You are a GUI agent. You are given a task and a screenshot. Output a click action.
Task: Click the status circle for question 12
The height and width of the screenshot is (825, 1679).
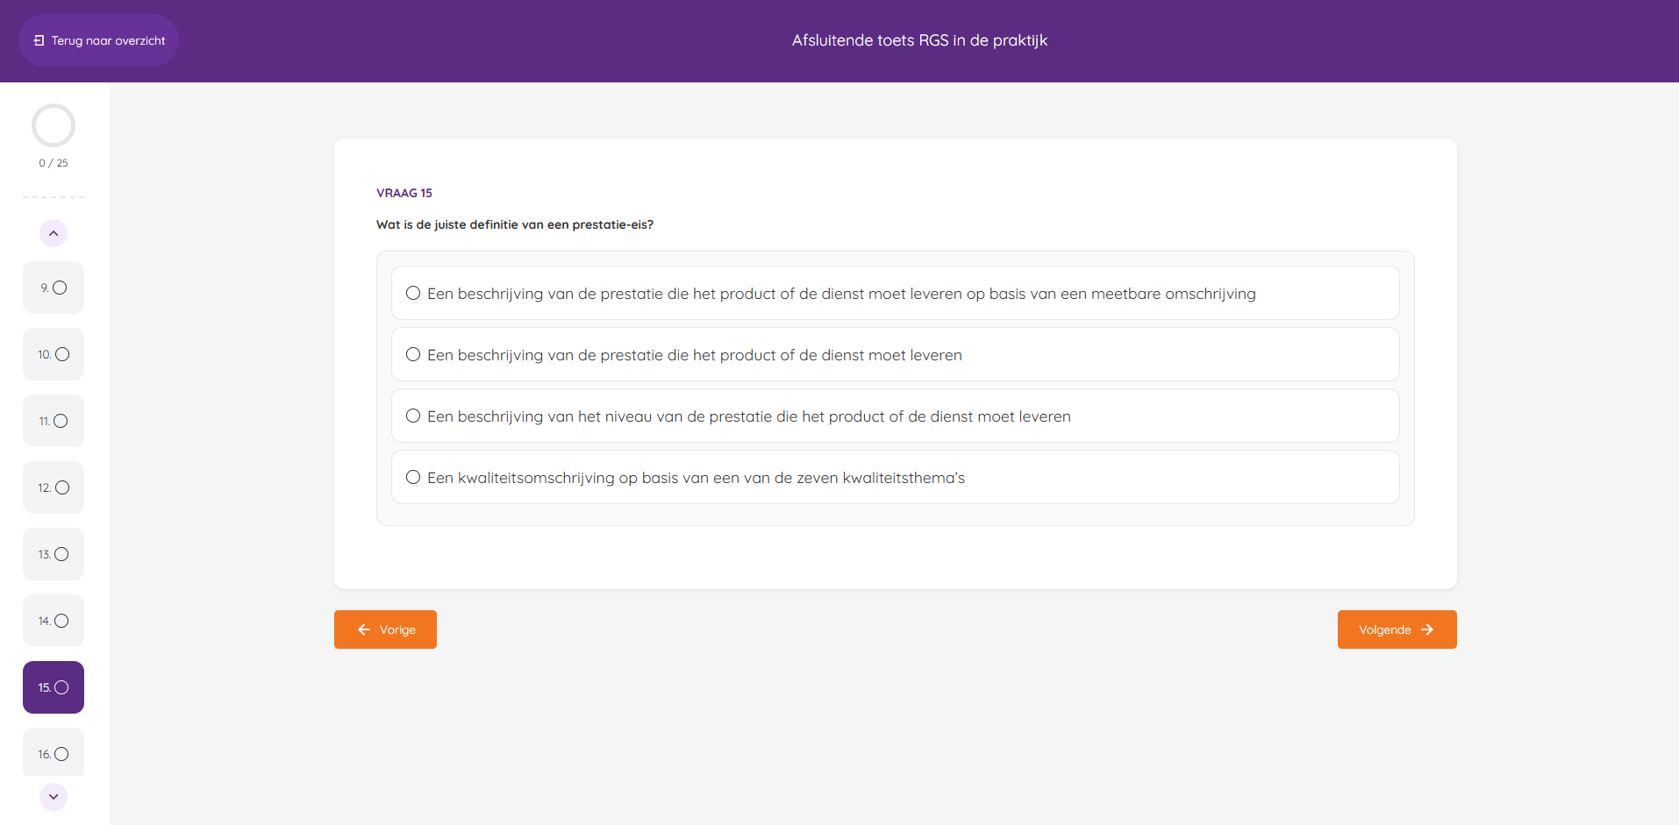click(62, 487)
